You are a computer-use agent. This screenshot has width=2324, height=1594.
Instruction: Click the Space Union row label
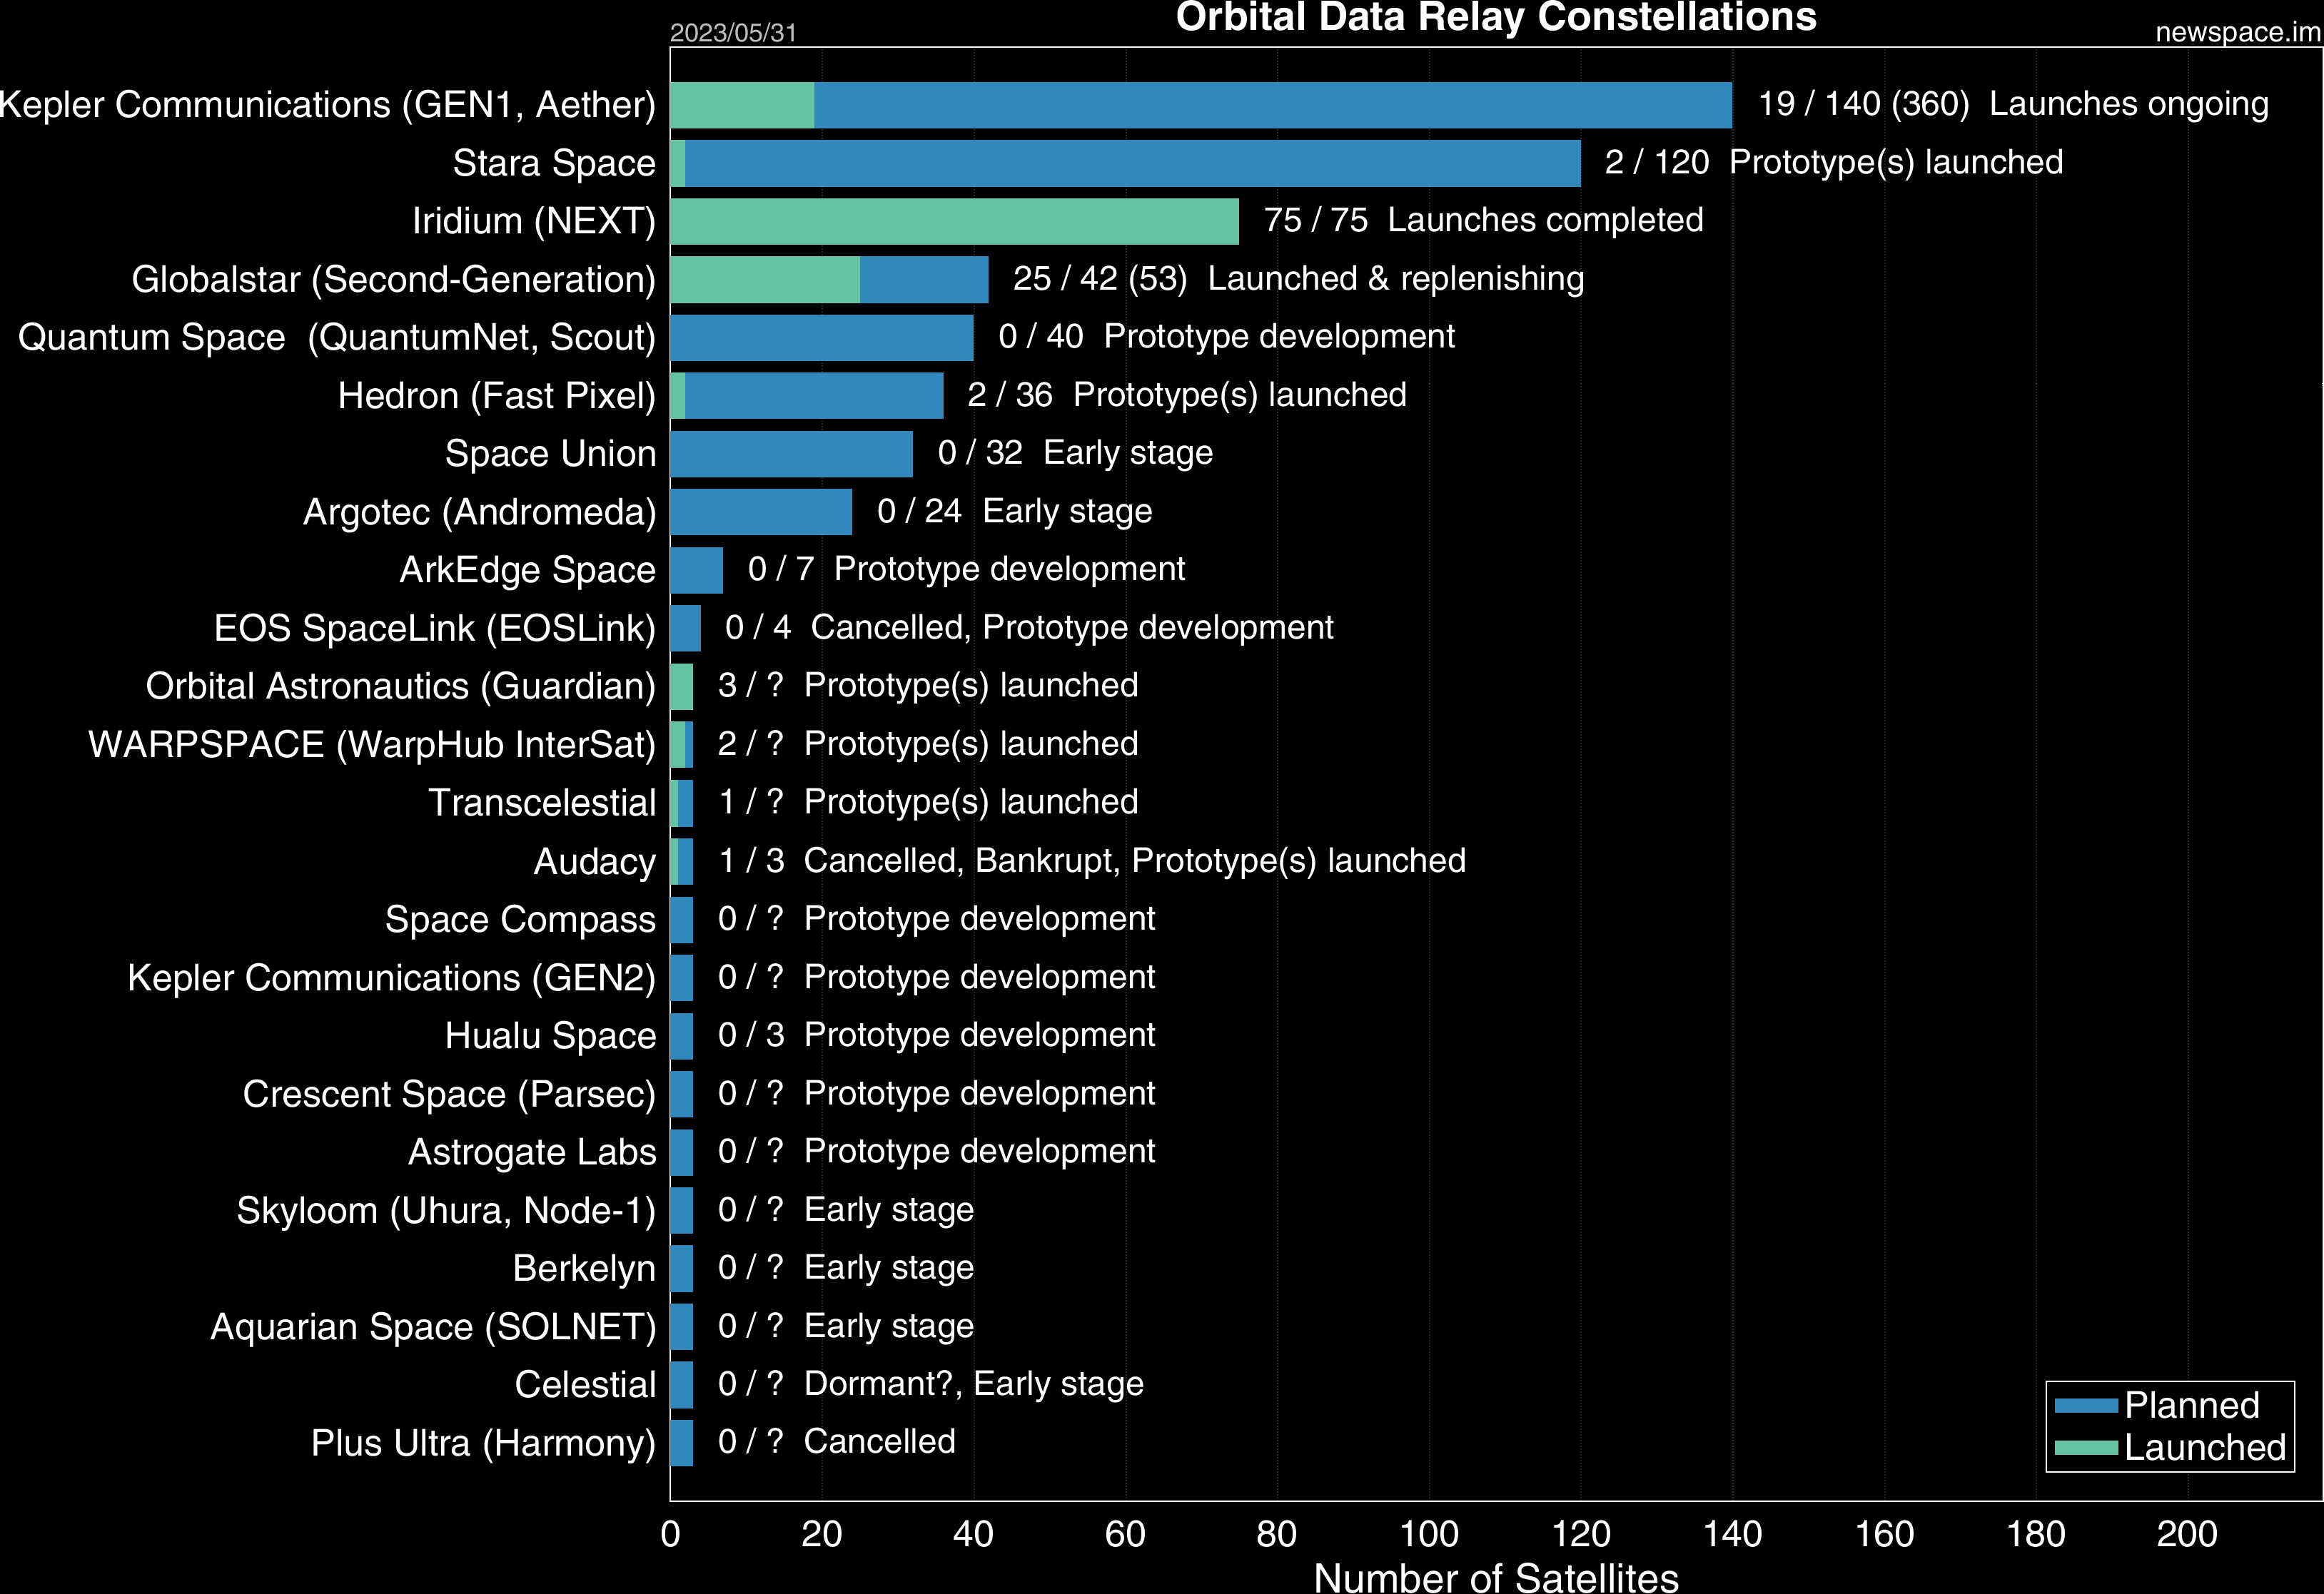pyautogui.click(x=550, y=454)
